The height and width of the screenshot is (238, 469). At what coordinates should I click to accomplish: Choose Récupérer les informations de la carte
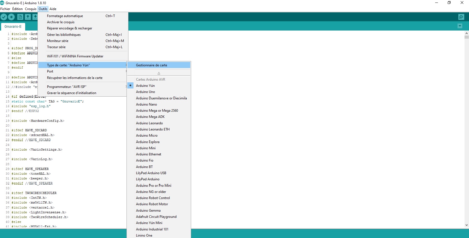point(83,78)
